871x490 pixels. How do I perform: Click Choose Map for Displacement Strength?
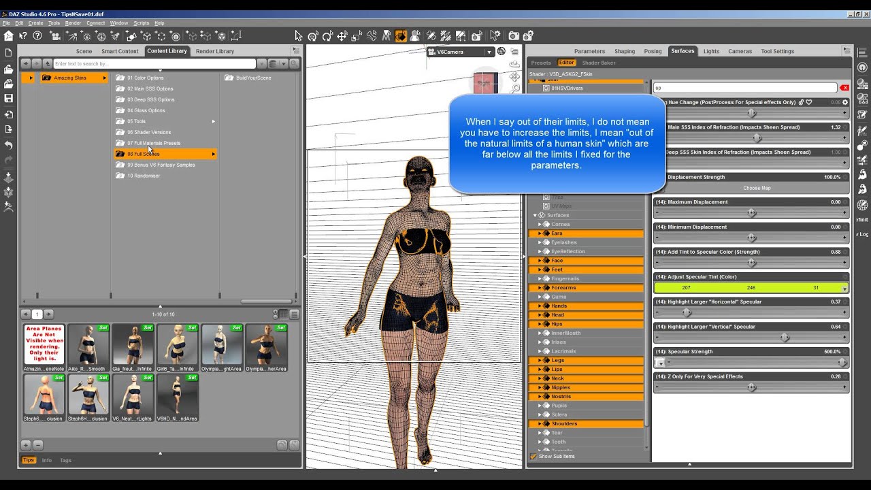tap(757, 188)
